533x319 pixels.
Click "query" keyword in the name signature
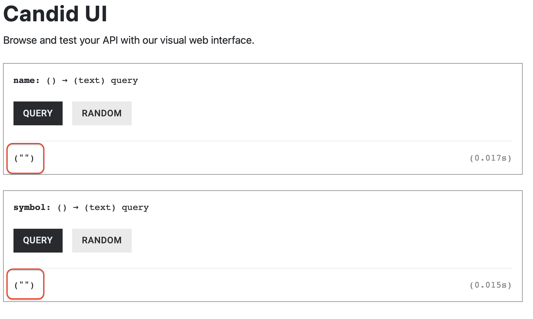(124, 81)
